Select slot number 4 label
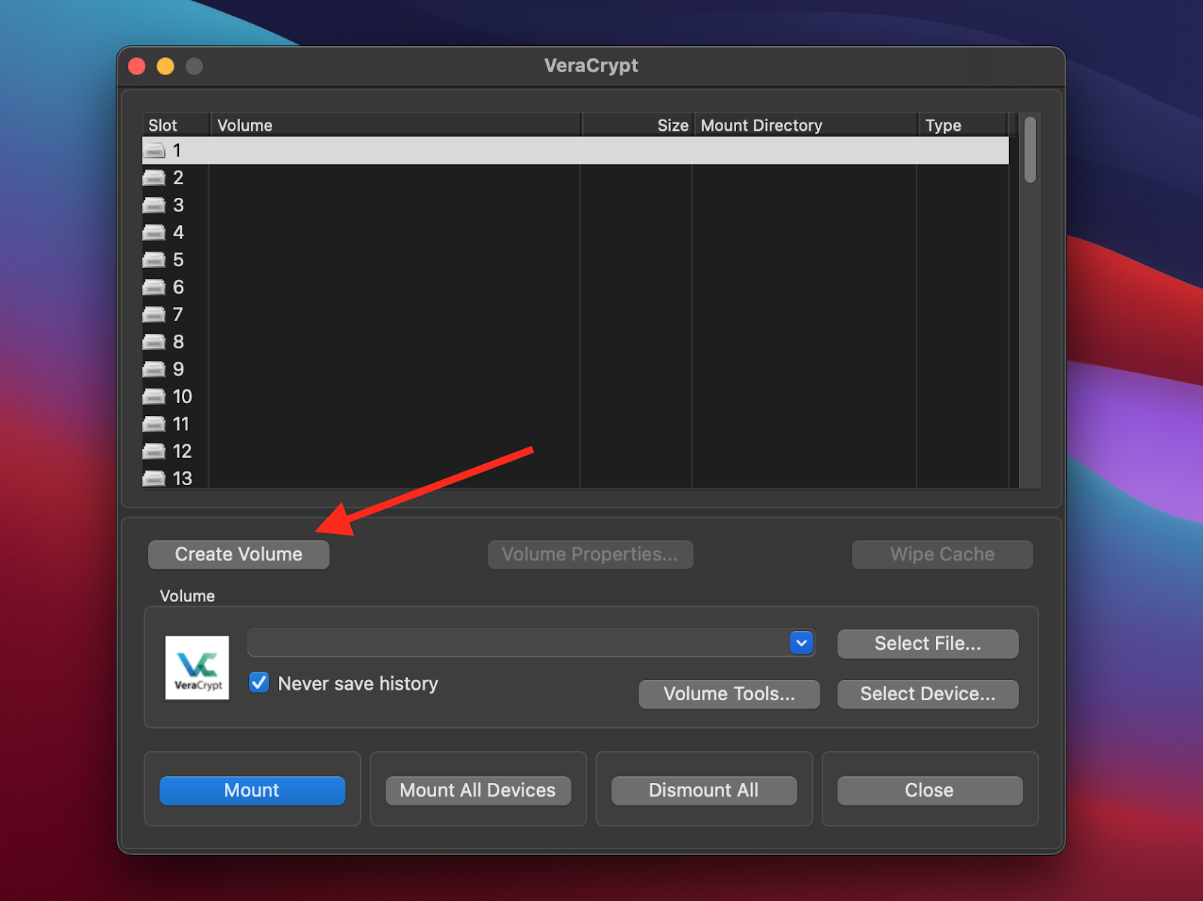The width and height of the screenshot is (1203, 901). pyautogui.click(x=178, y=232)
